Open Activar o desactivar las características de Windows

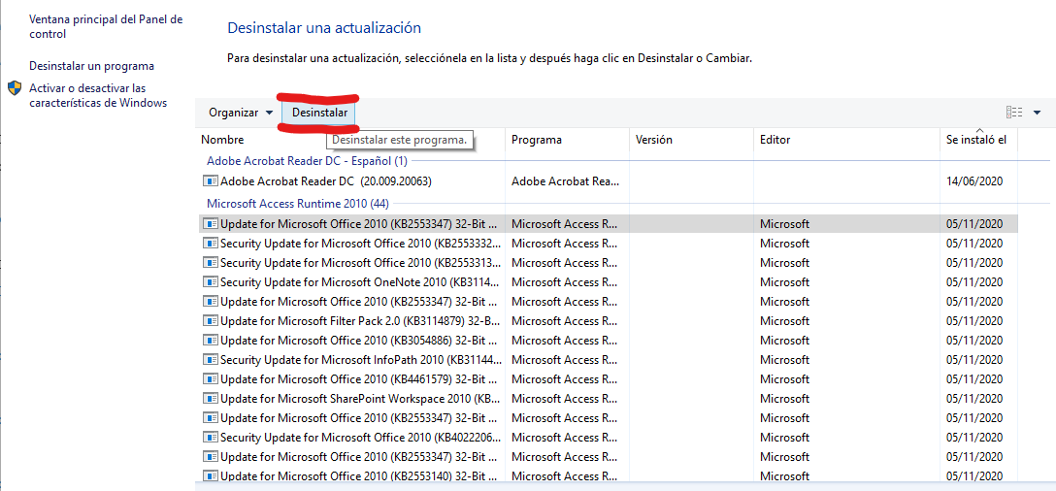pos(98,96)
